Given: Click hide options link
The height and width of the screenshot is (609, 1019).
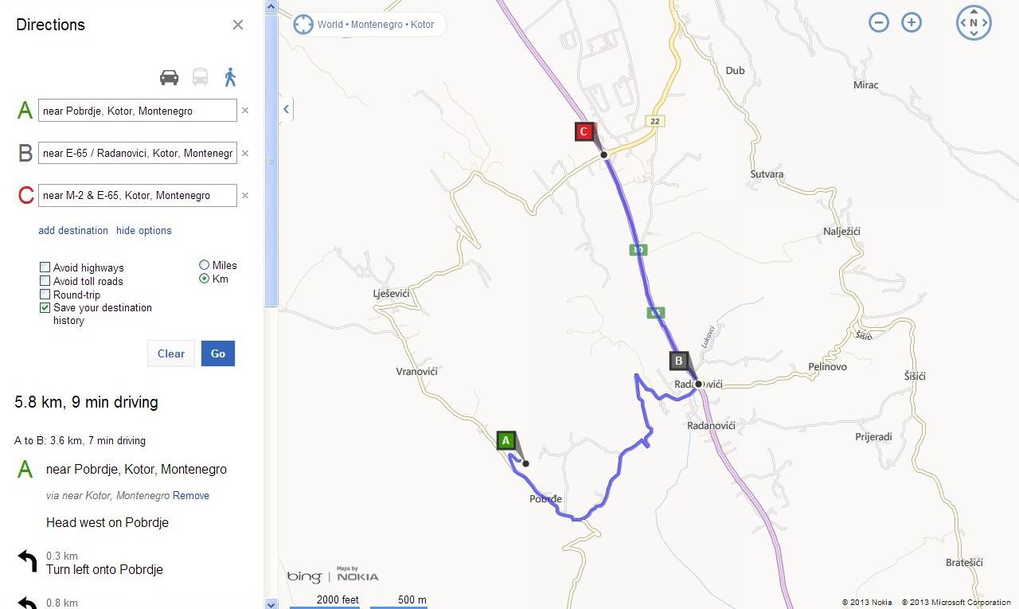Looking at the screenshot, I should (144, 231).
